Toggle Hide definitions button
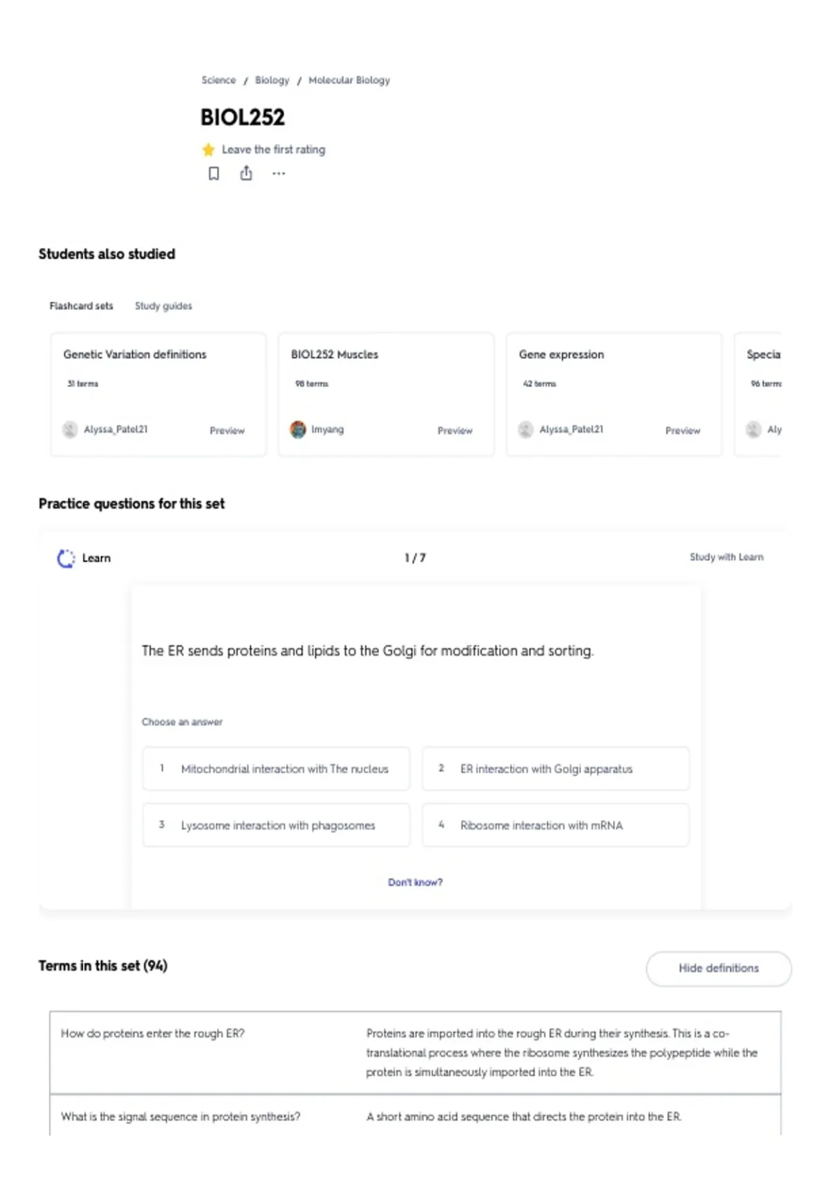Viewport: 830px width, 1177px height. coord(719,969)
